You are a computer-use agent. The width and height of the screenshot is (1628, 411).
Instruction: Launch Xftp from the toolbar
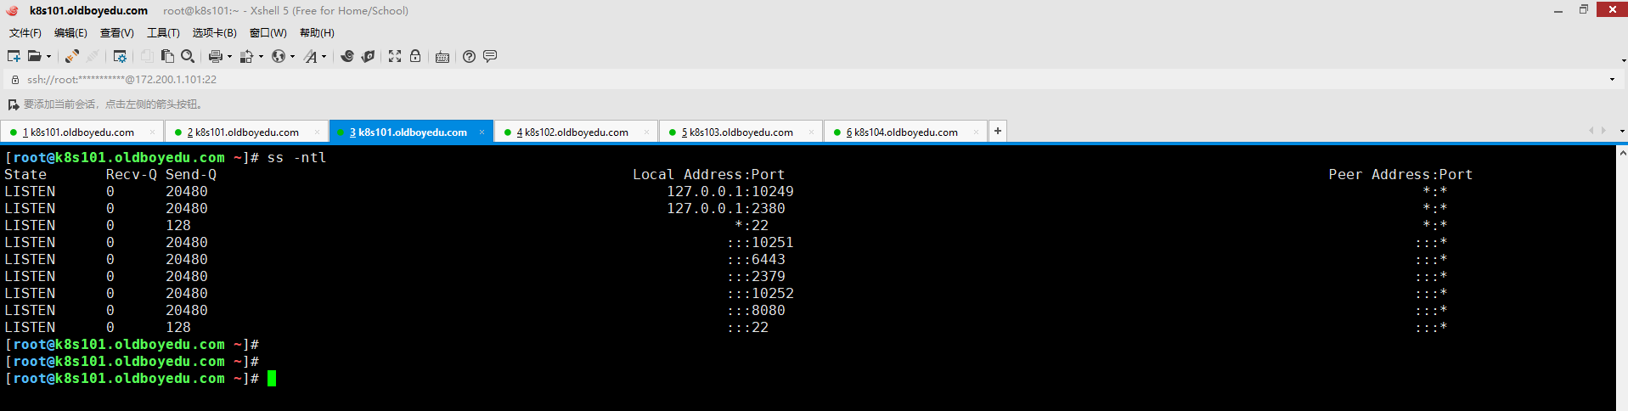368,56
